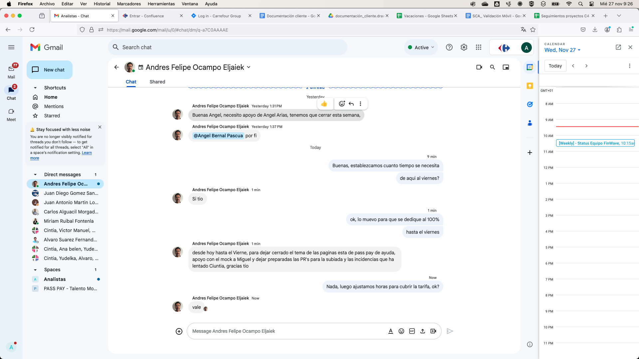Open Google Keep side panel icon
The width and height of the screenshot is (639, 359).
tap(530, 86)
